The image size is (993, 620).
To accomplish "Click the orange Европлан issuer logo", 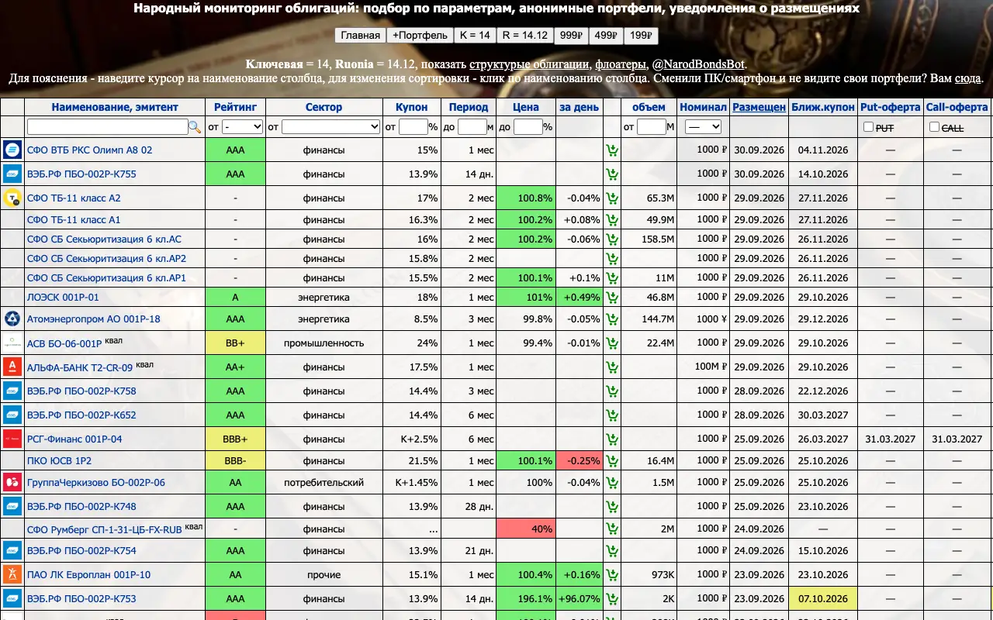I will tap(12, 575).
